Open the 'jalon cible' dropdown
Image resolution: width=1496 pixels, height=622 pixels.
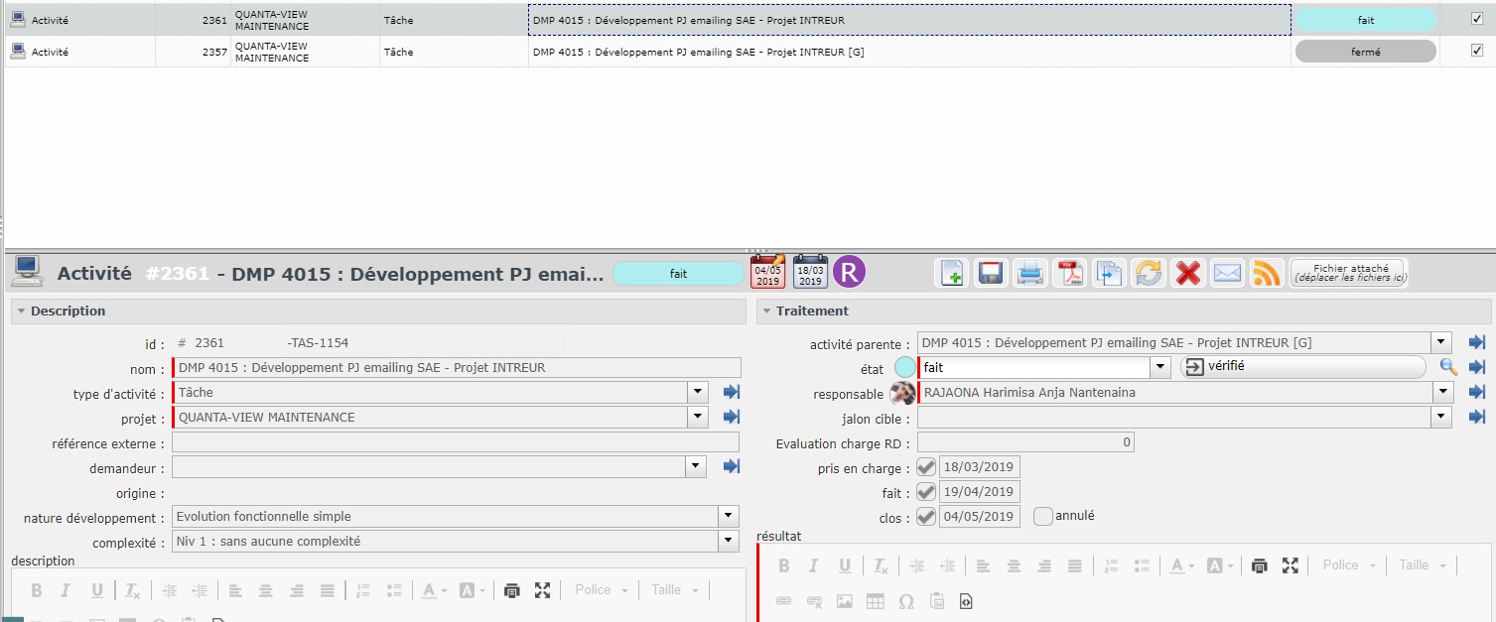point(1441,418)
